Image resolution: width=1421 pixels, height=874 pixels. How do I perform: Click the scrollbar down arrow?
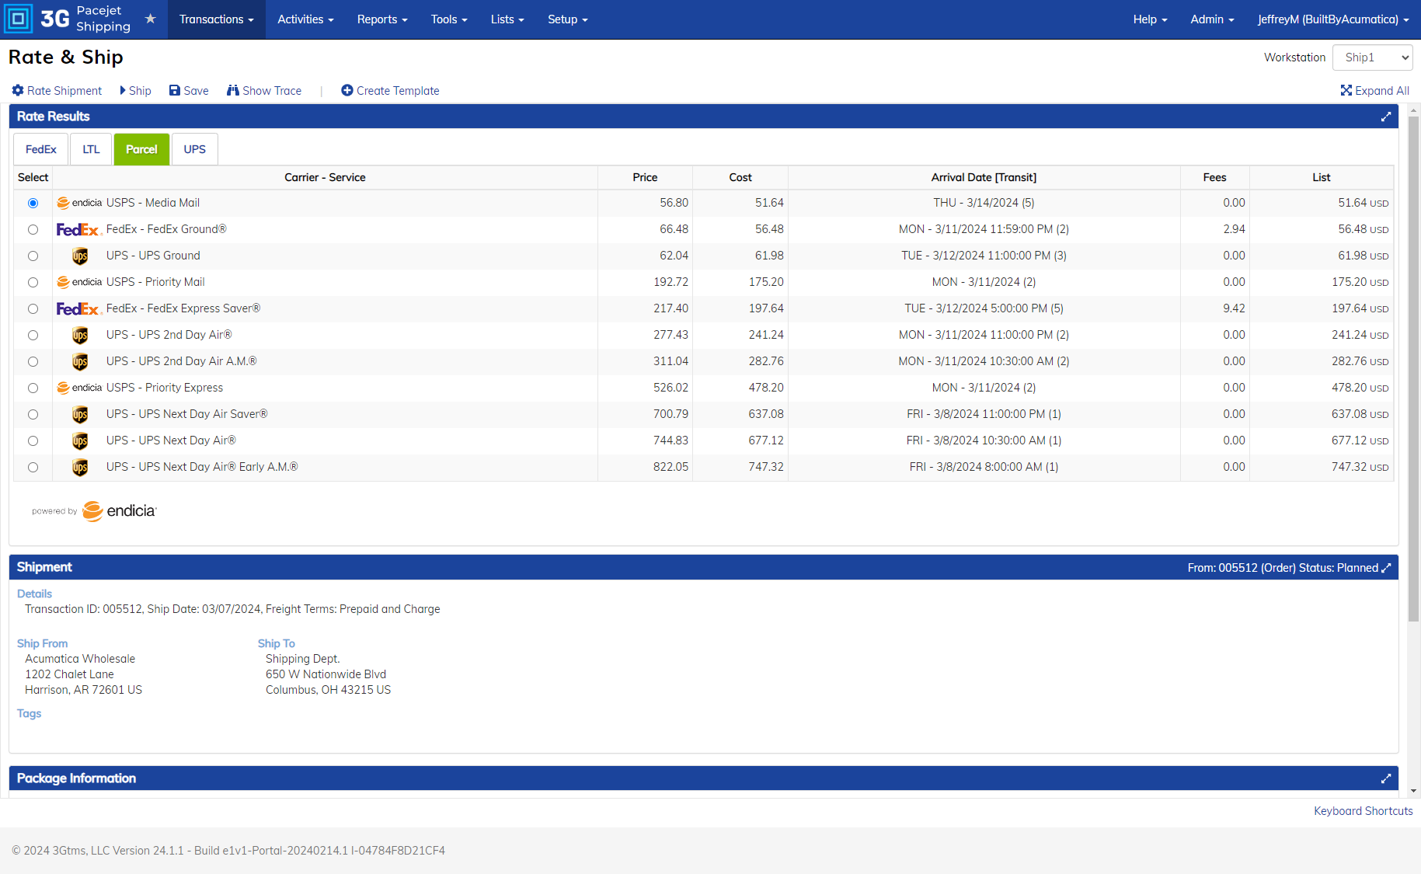tap(1413, 791)
